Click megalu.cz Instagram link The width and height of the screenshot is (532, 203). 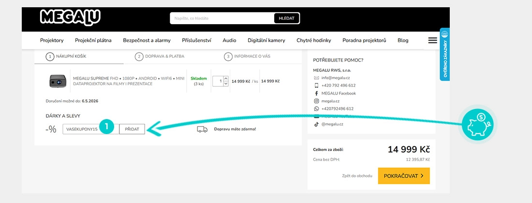coord(331,101)
